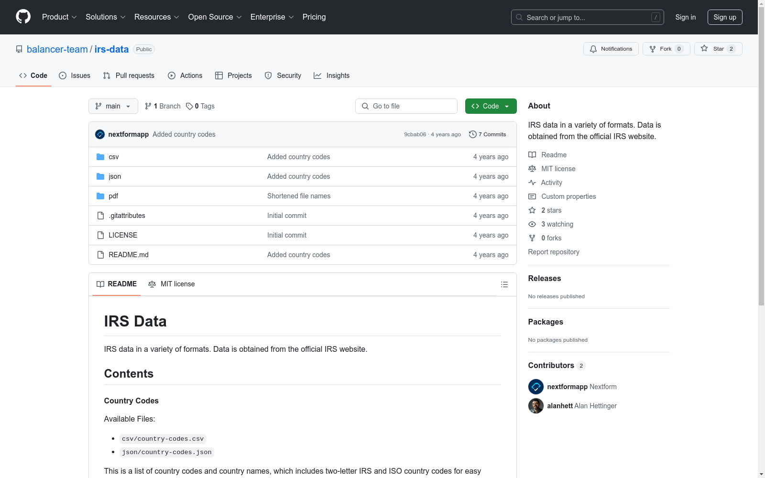
Task: Select the Code repository tab
Action: (x=33, y=76)
